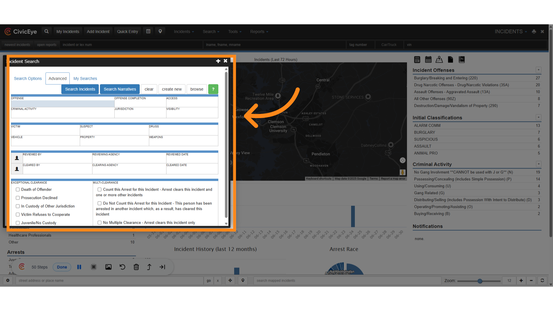
Task: Pause the recording in the steps toolbar
Action: 79,267
